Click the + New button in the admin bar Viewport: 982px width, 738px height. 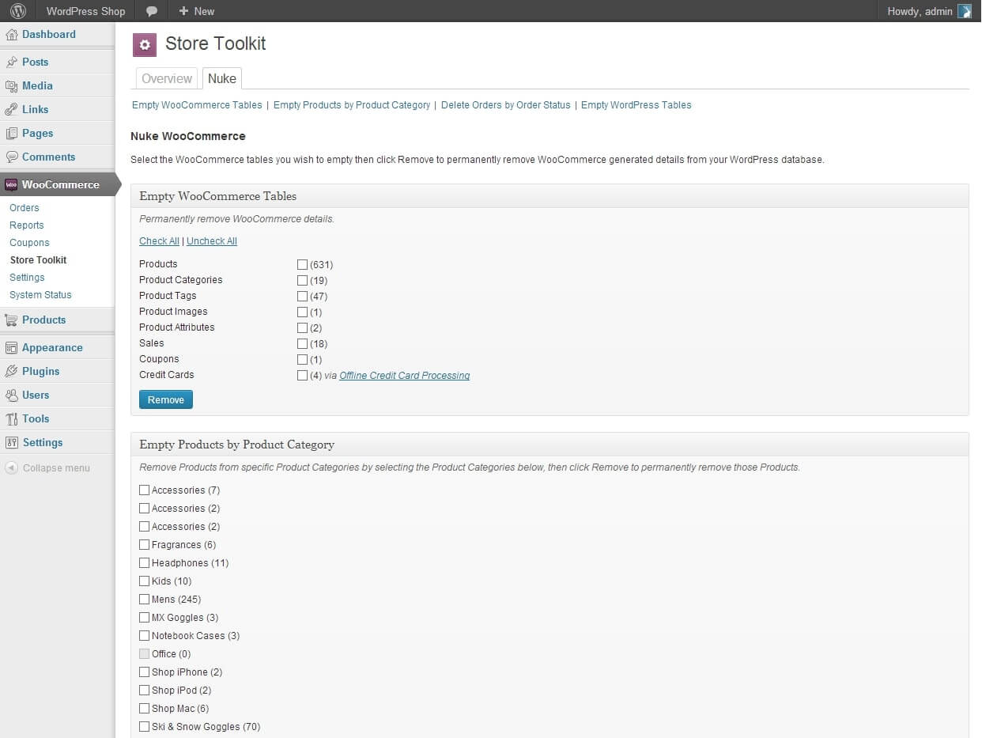(196, 11)
